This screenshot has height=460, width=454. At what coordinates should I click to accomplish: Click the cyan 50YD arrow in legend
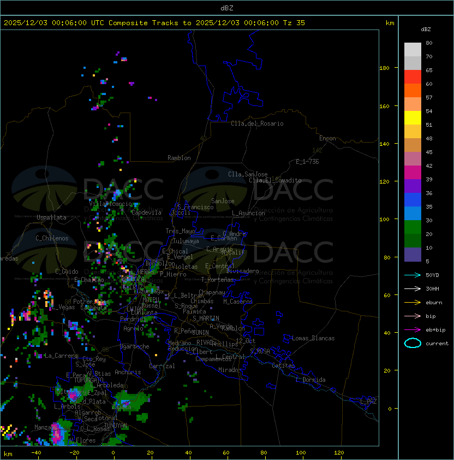coord(413,275)
